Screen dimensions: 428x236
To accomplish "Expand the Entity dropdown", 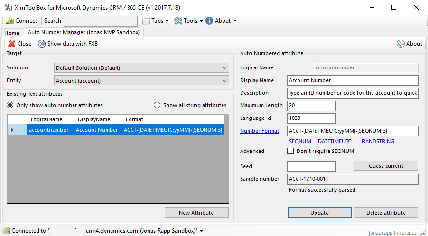I will (224, 81).
